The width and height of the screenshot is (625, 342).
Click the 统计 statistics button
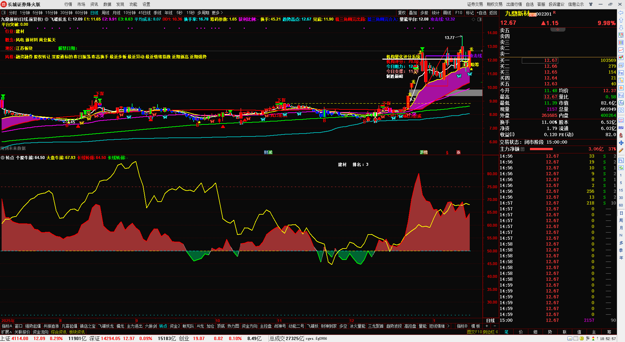tap(436, 13)
